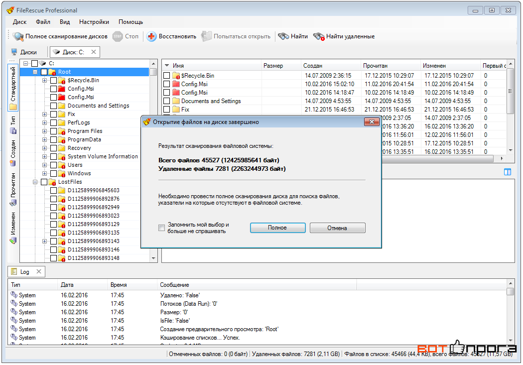
Task: Click the Отмена button in the dialog
Action: coord(337,228)
